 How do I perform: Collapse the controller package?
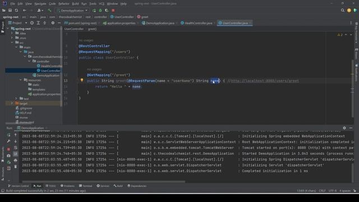tap(29, 61)
